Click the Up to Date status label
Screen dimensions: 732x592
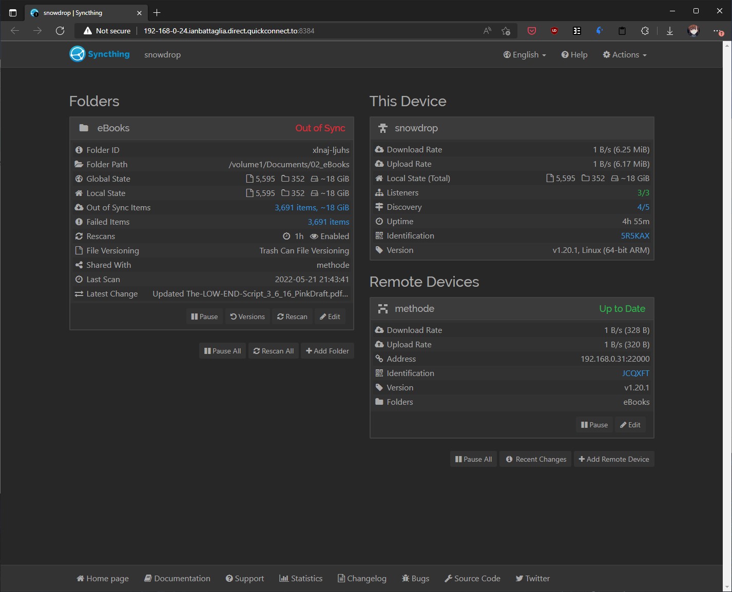[622, 309]
